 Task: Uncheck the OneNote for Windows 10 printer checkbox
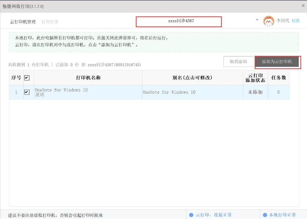pyautogui.click(x=27, y=92)
